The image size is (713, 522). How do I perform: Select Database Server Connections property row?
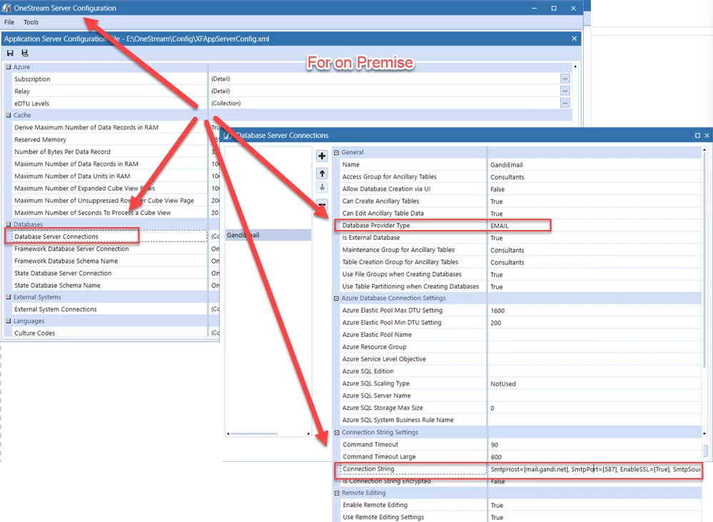tap(110, 236)
